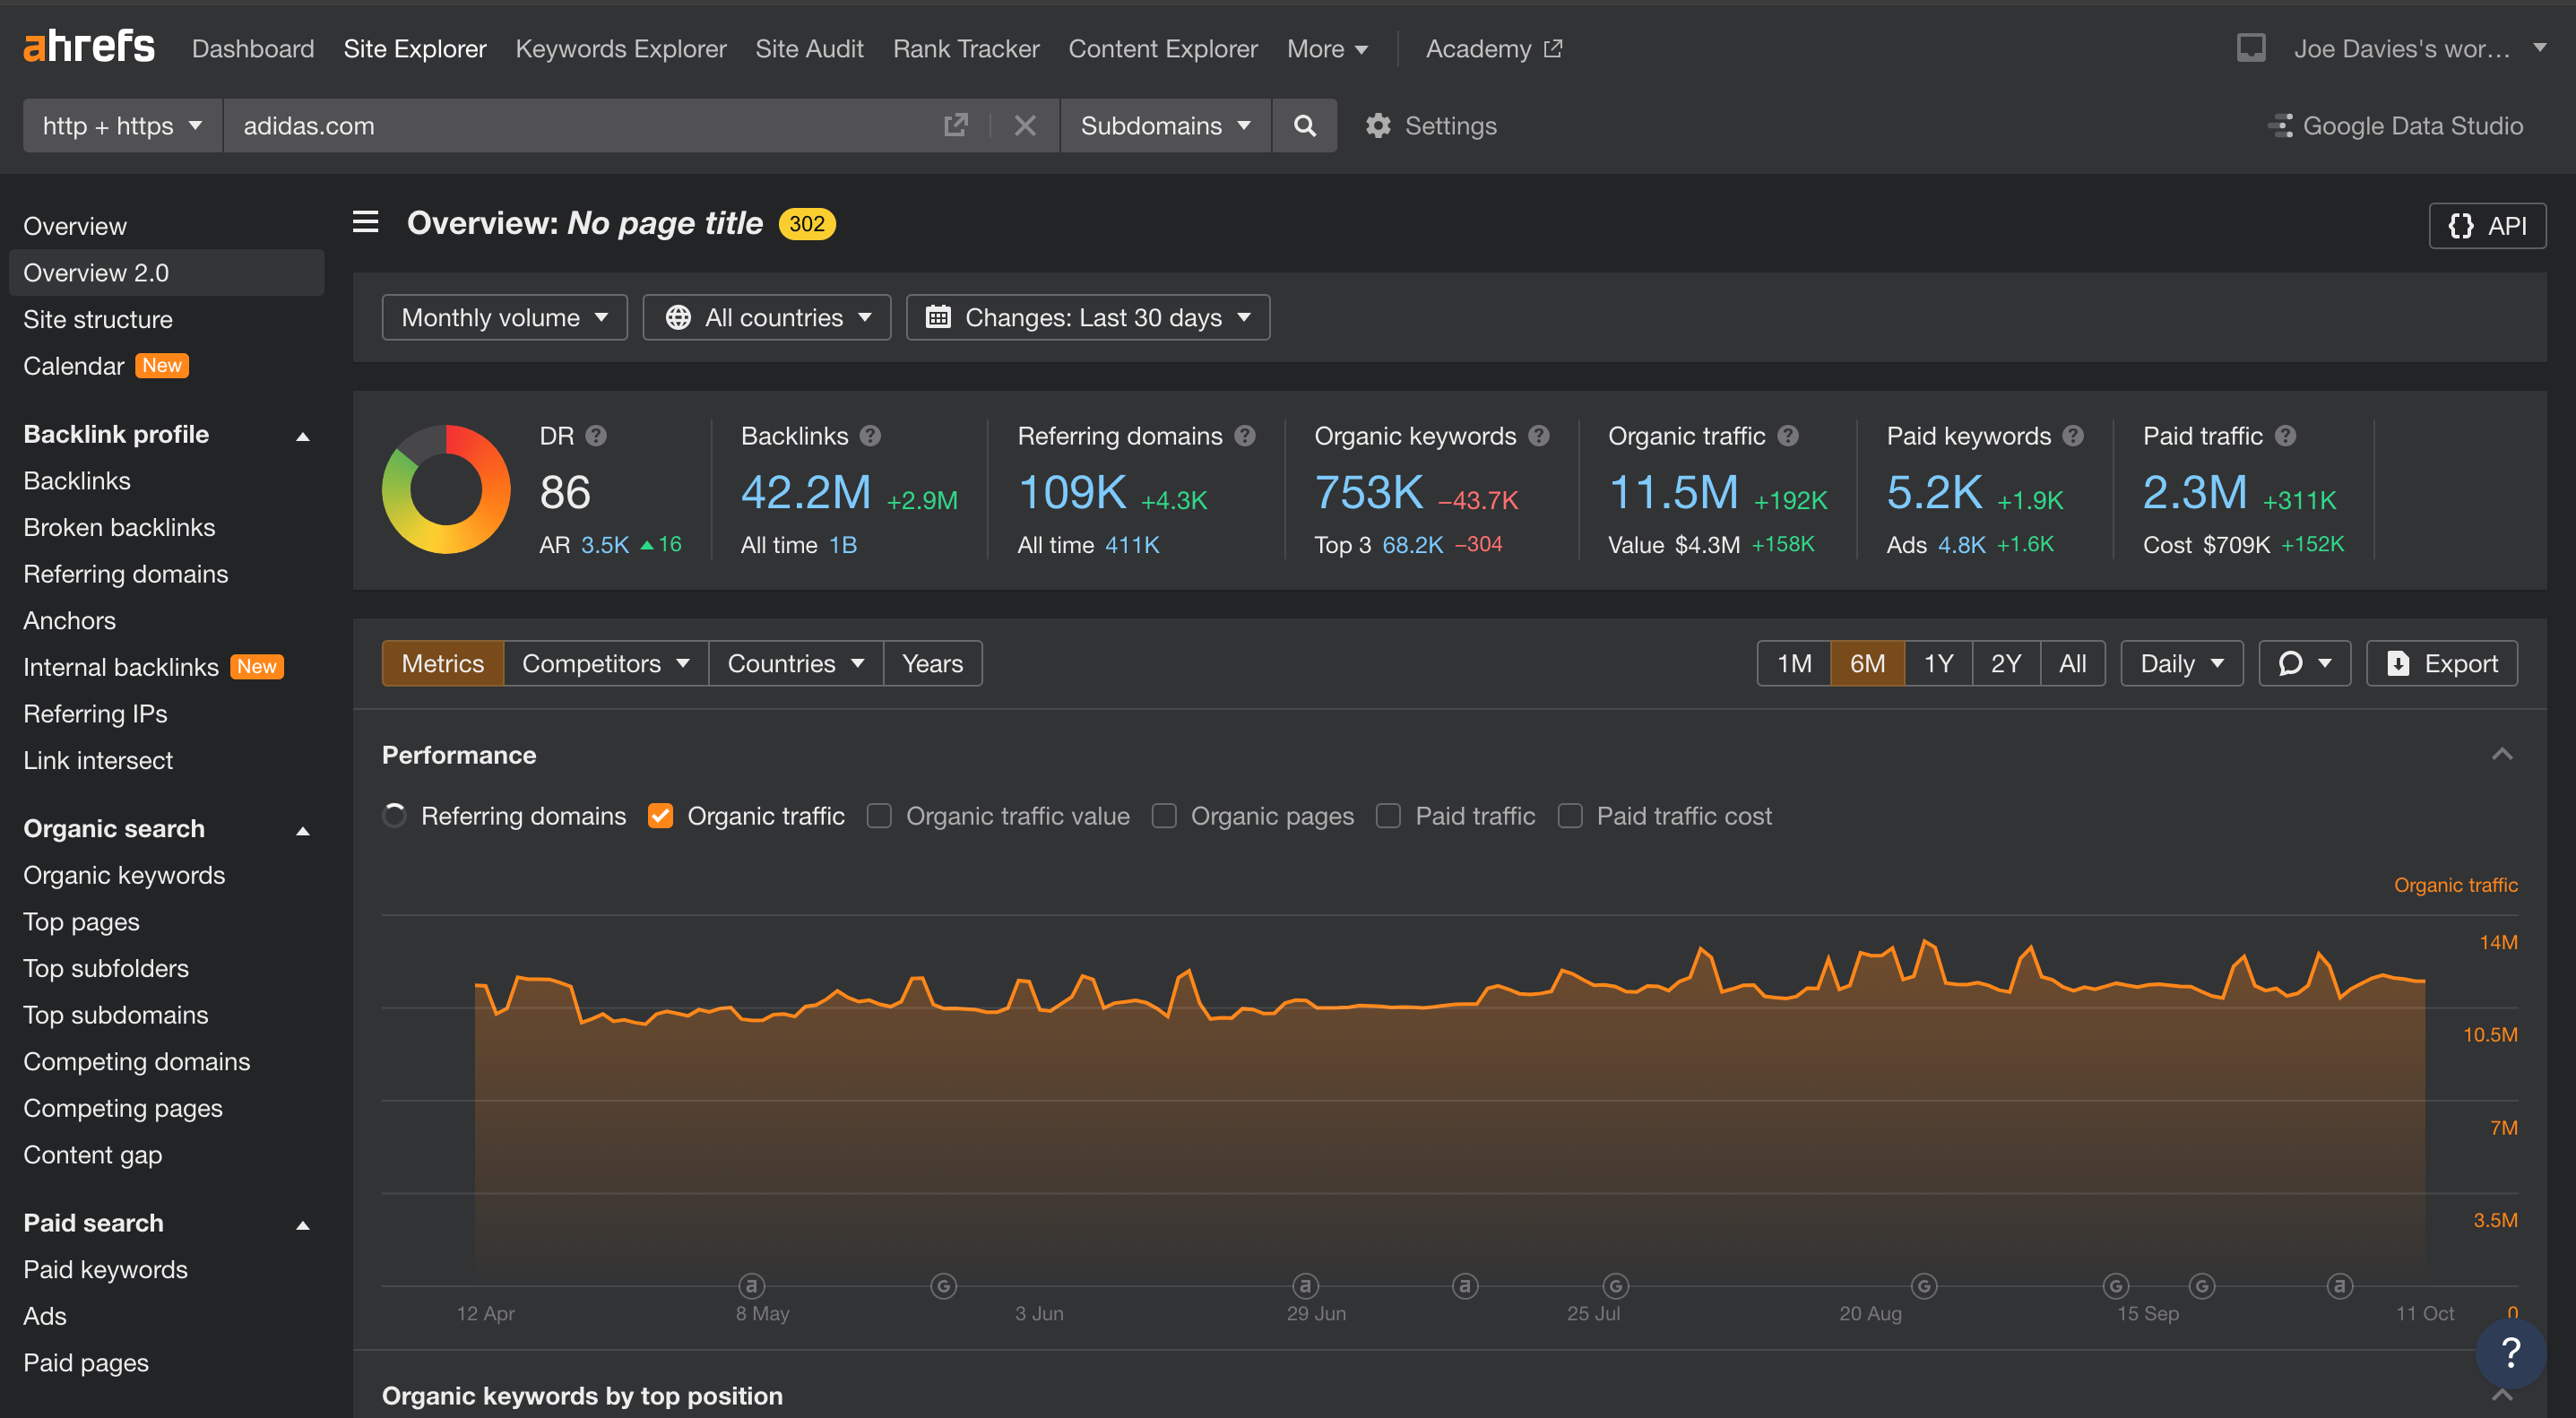2576x1418 pixels.
Task: Uncheck Organic traffic checkbox
Action: pos(660,816)
